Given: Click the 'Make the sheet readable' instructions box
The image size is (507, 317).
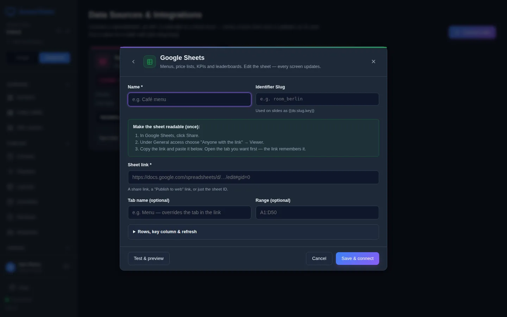Looking at the screenshot, I should click(x=254, y=138).
